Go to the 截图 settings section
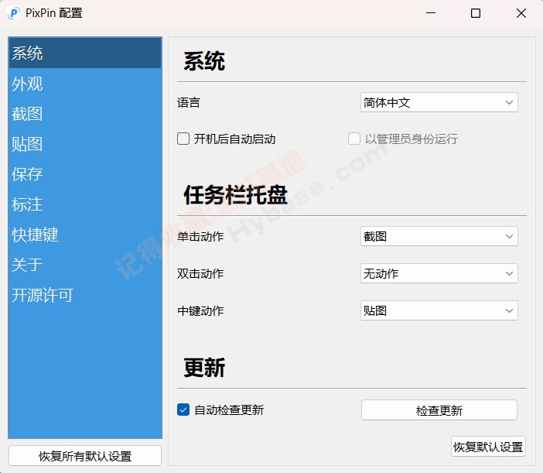Screen dimensions: 543x473 tap(85, 113)
